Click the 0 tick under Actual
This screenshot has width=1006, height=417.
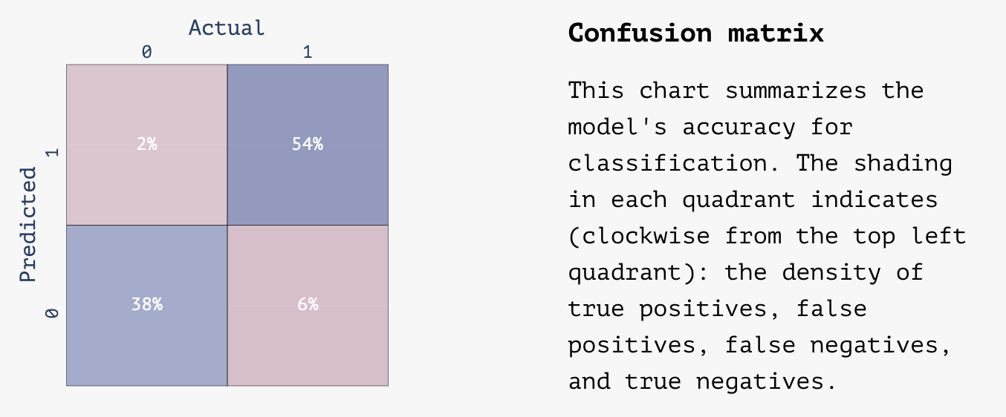(x=146, y=52)
